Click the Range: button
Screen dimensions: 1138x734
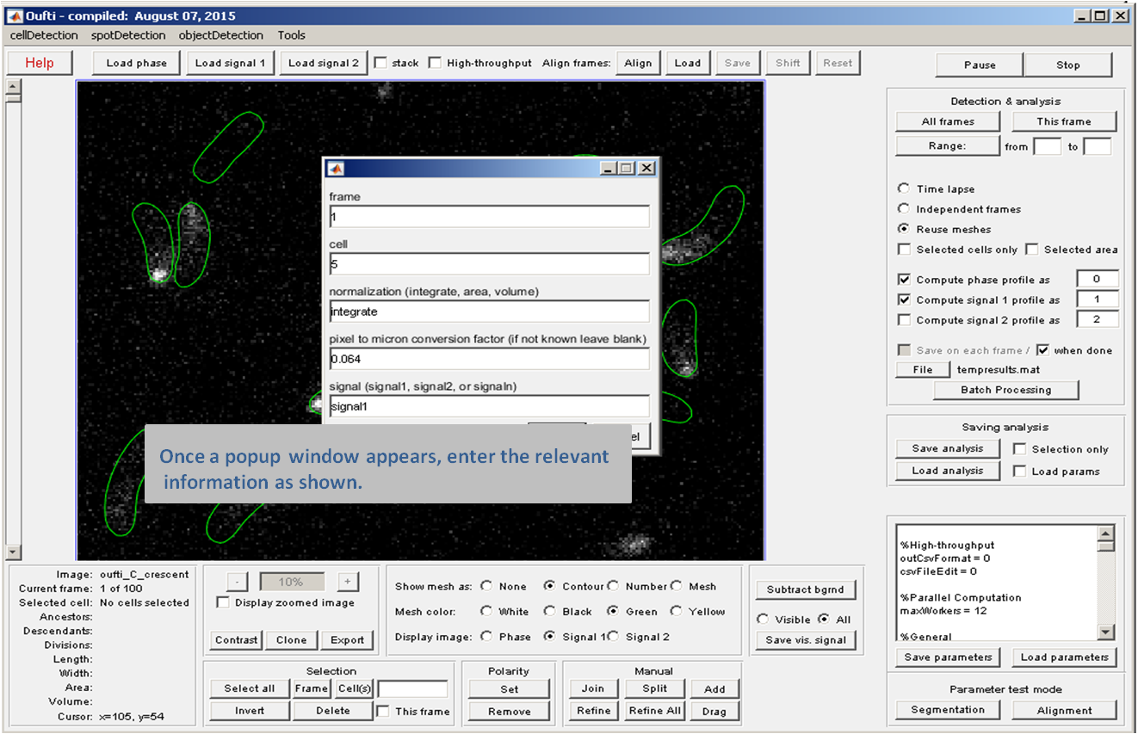coord(948,146)
